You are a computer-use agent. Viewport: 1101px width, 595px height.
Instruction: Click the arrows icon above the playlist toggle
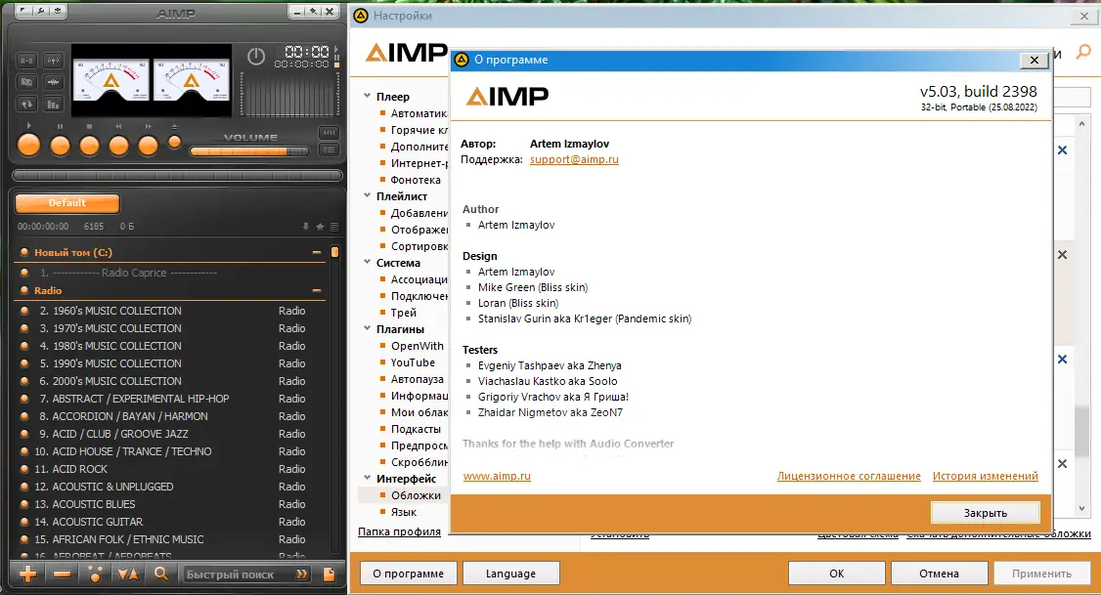[329, 133]
